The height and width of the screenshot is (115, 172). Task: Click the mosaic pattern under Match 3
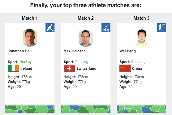click(141, 109)
